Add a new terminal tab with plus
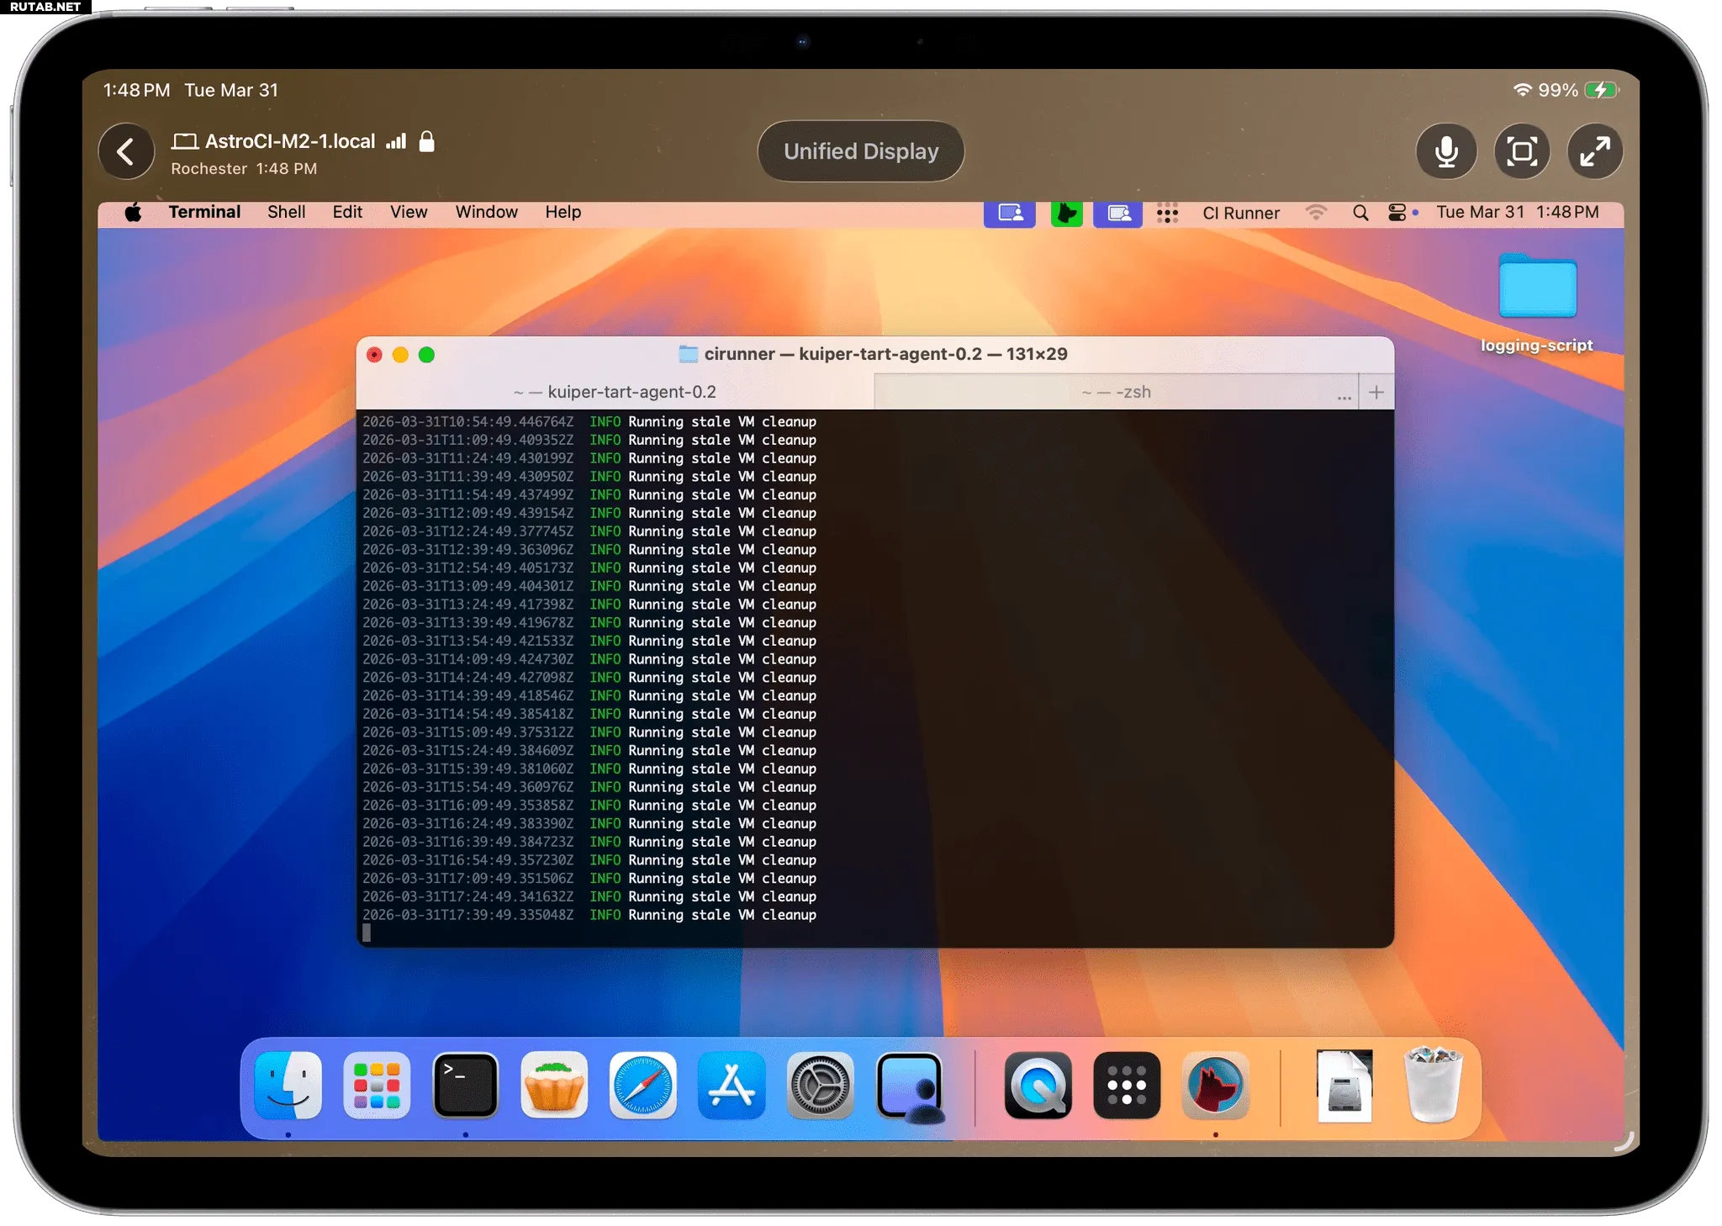 [1376, 392]
